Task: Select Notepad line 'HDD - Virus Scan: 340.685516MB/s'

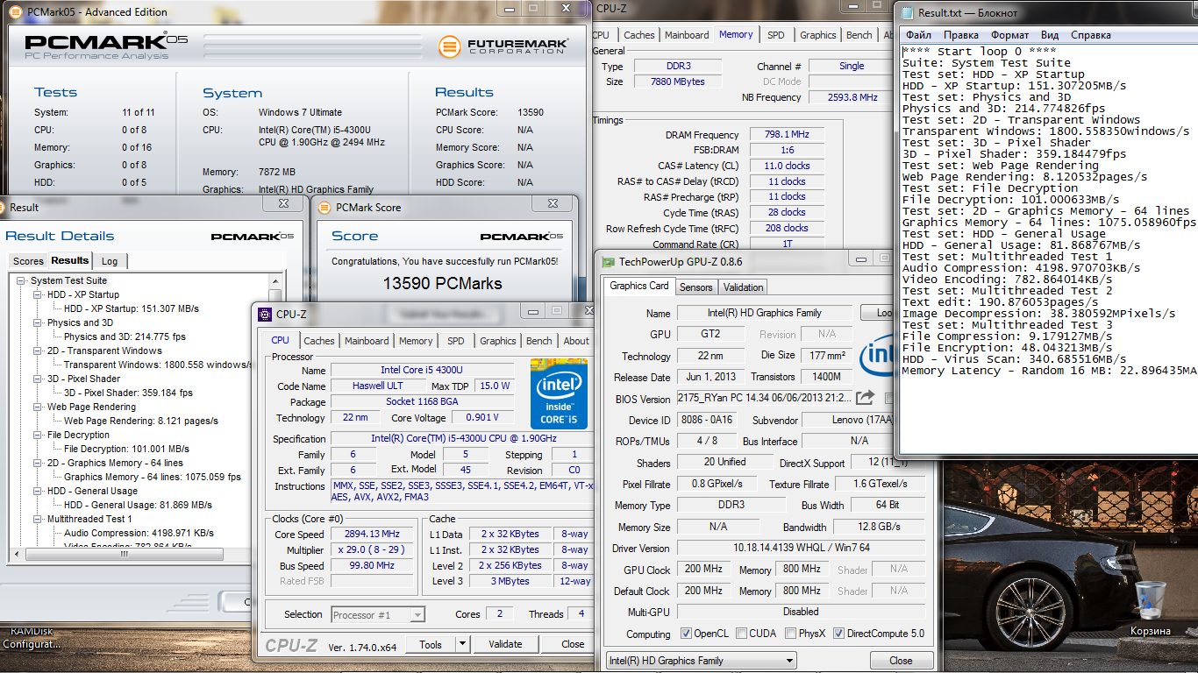Action: coord(1015,359)
